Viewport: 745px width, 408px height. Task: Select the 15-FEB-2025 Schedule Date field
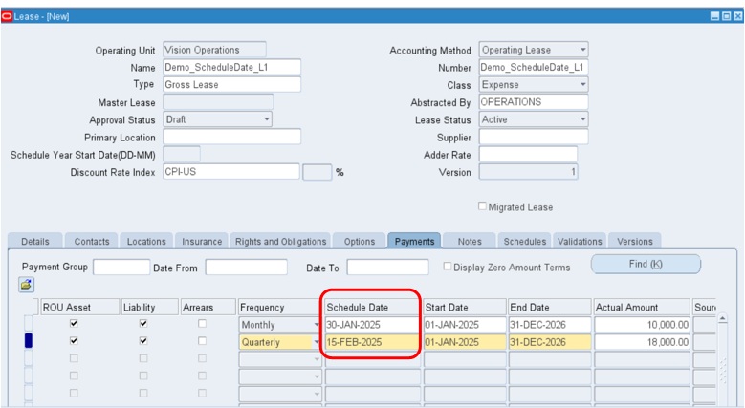[371, 342]
